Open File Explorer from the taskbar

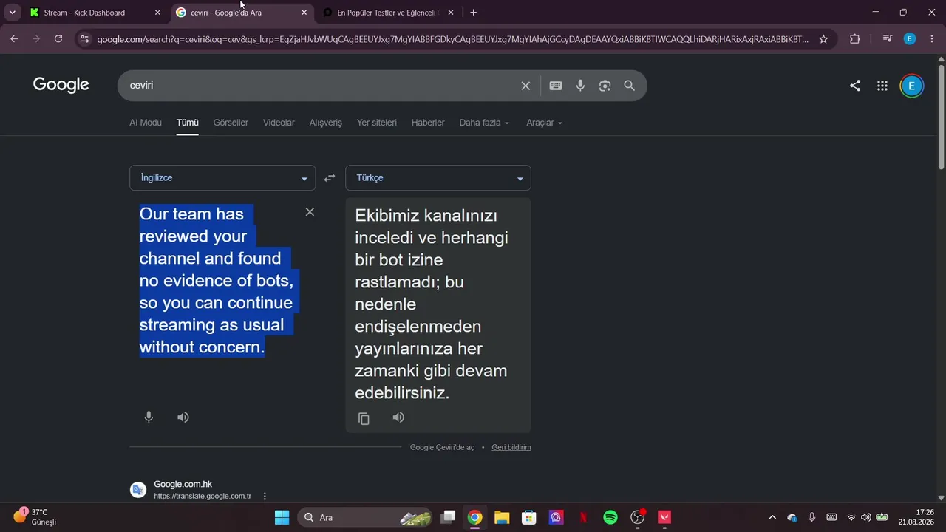(x=502, y=517)
